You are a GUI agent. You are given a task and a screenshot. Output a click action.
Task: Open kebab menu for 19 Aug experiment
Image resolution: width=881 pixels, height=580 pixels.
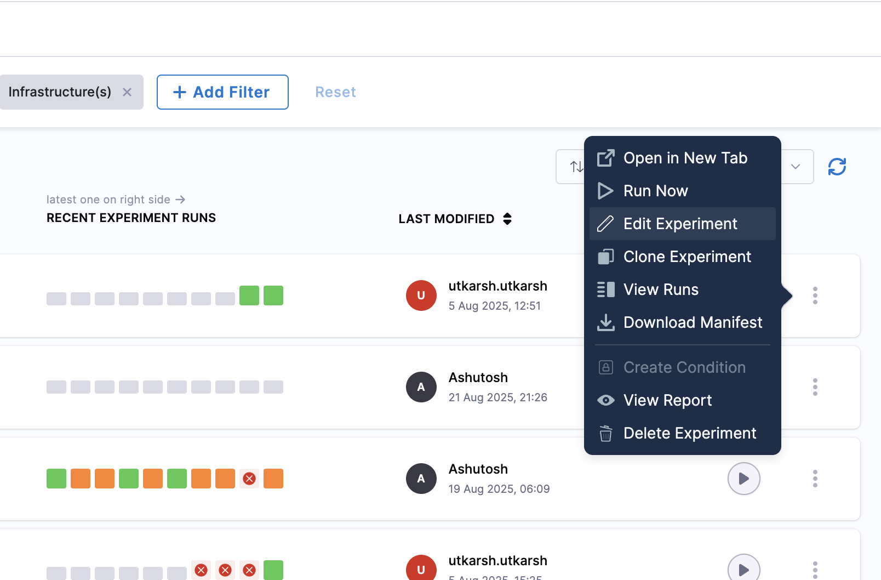(815, 479)
